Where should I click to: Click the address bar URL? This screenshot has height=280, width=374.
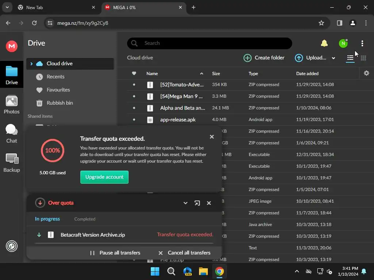83,23
